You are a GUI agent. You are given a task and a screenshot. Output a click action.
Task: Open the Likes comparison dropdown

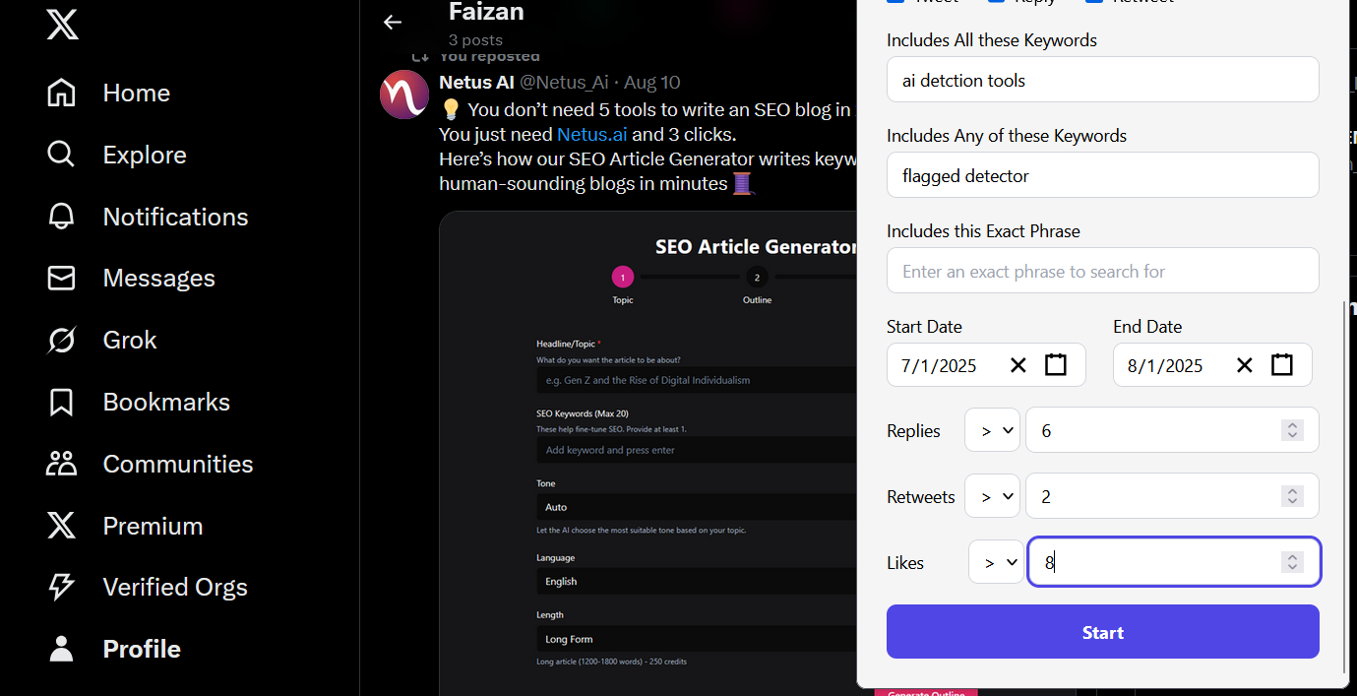(x=996, y=561)
